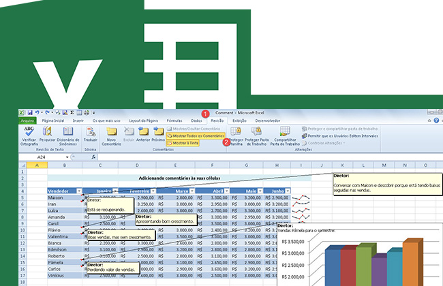Click into the formula bar

pyautogui.click(x=270, y=157)
